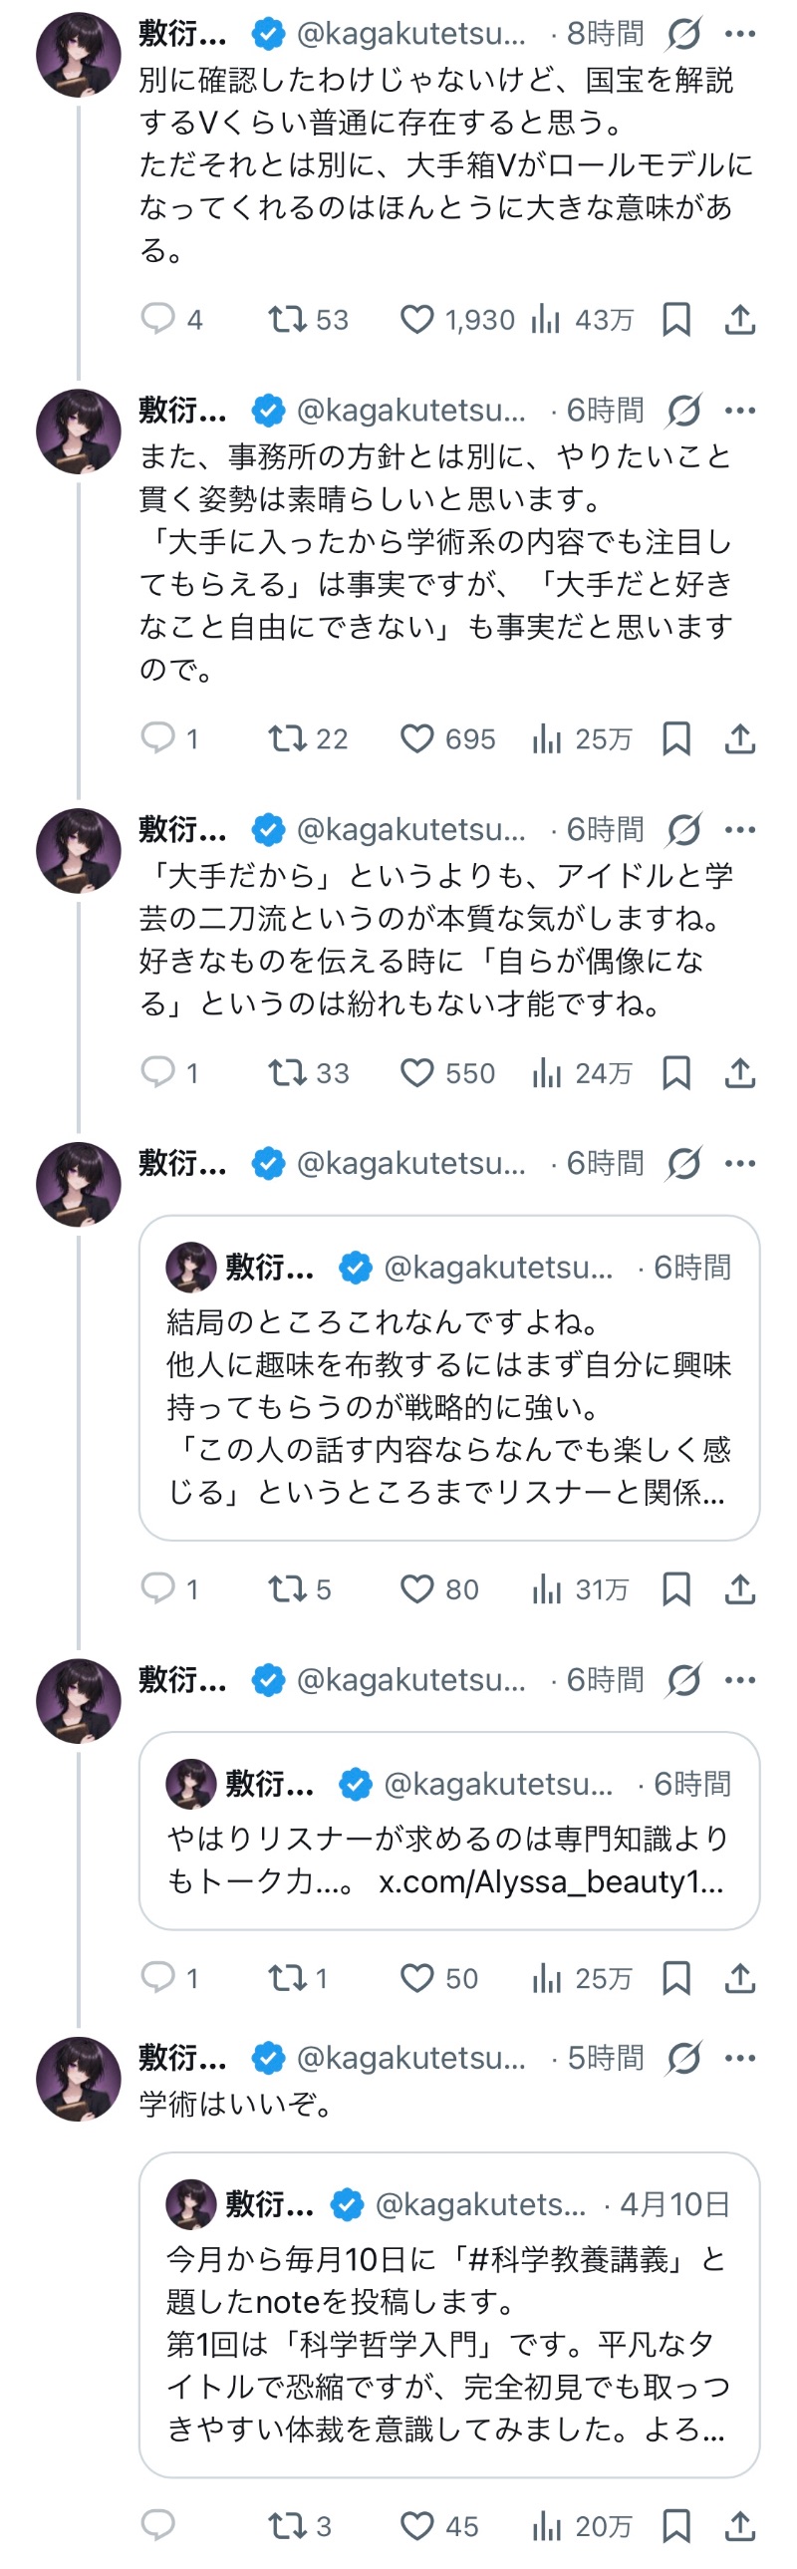Open @kagakutetsu handle on the first tweet
This screenshot has height=2569, width=797.
click(x=411, y=34)
